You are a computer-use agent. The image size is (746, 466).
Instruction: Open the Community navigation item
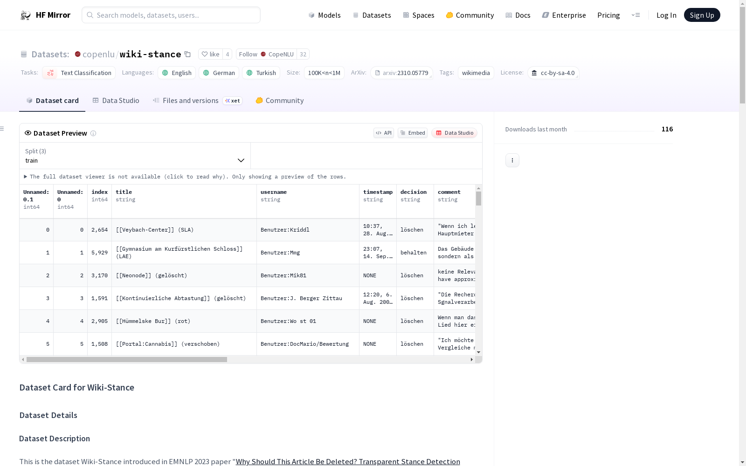470,15
